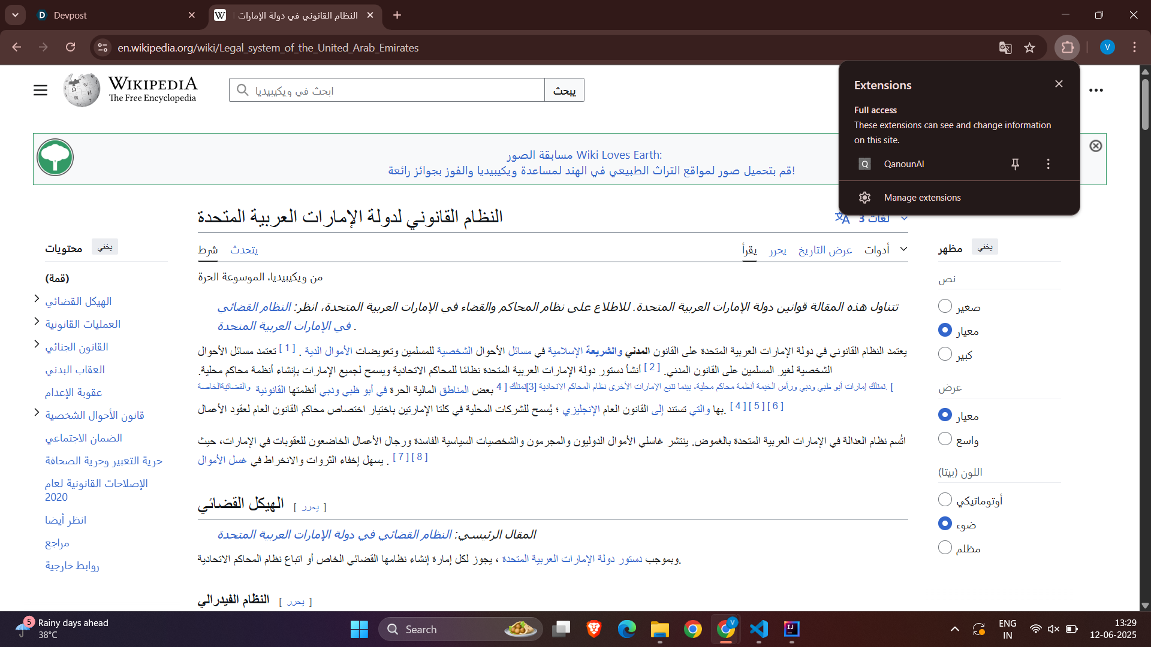1151x647 pixels.
Task: Reload the current page
Action: pyautogui.click(x=71, y=47)
